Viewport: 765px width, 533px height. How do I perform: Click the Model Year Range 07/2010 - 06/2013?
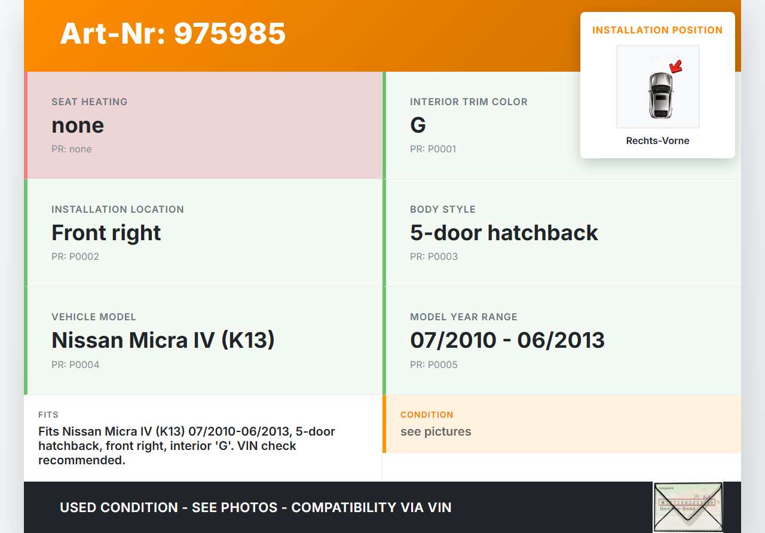507,340
